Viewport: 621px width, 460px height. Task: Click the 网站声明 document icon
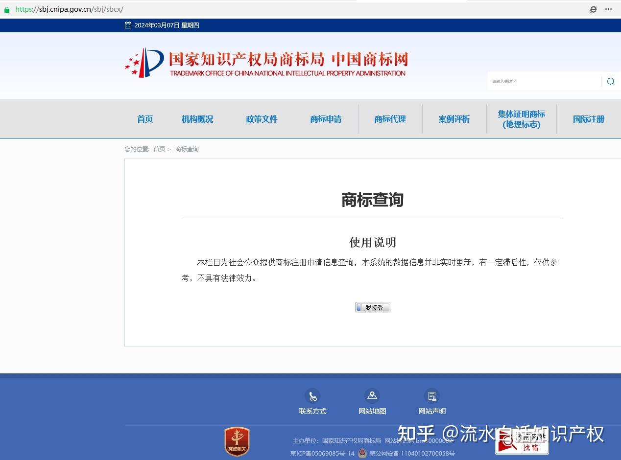click(x=432, y=396)
